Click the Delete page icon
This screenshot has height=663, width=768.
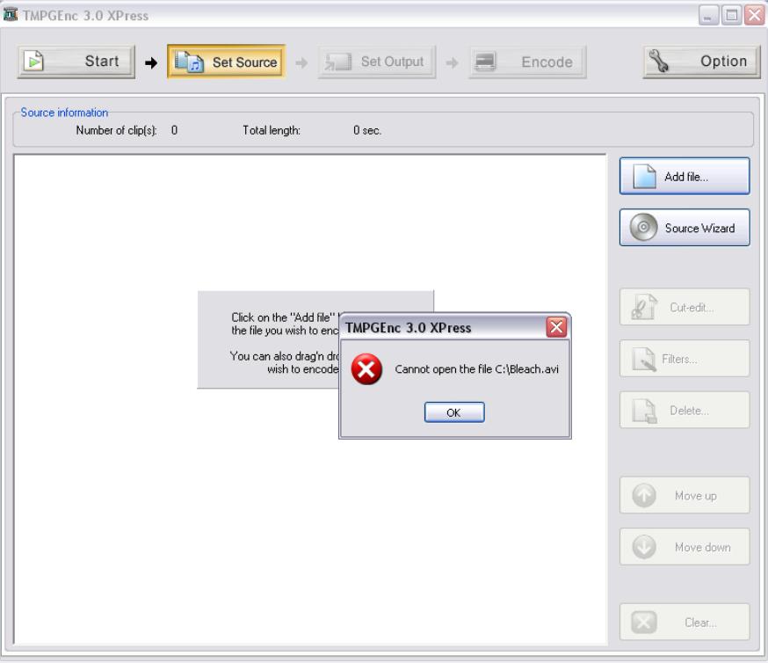(644, 411)
